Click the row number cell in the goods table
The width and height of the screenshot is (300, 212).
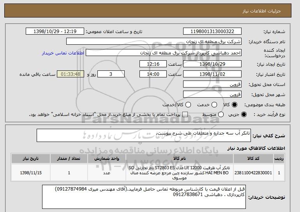279,173
